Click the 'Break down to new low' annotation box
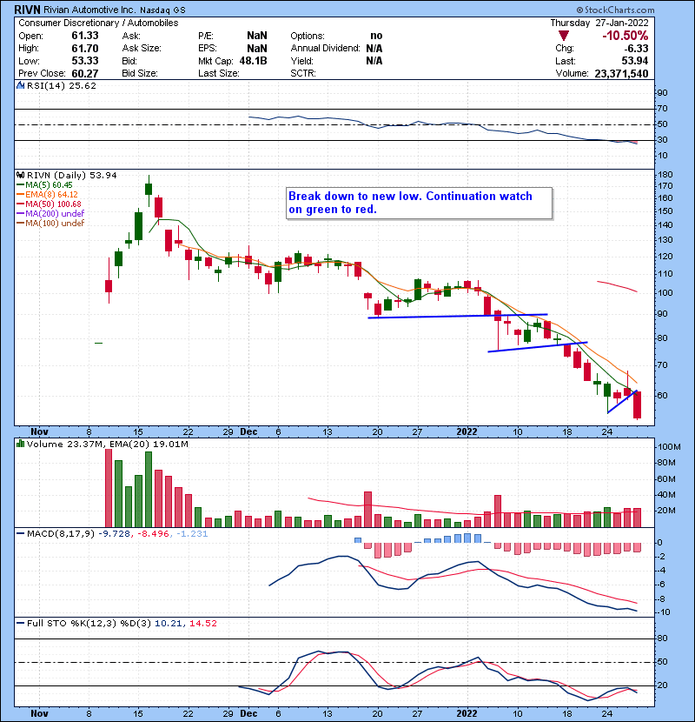The height and width of the screenshot is (722, 695). [x=419, y=203]
